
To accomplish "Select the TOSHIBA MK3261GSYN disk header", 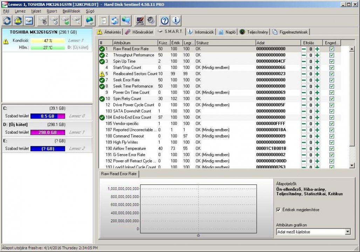I will 43,32.
